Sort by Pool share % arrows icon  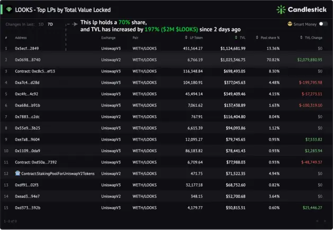257,38
